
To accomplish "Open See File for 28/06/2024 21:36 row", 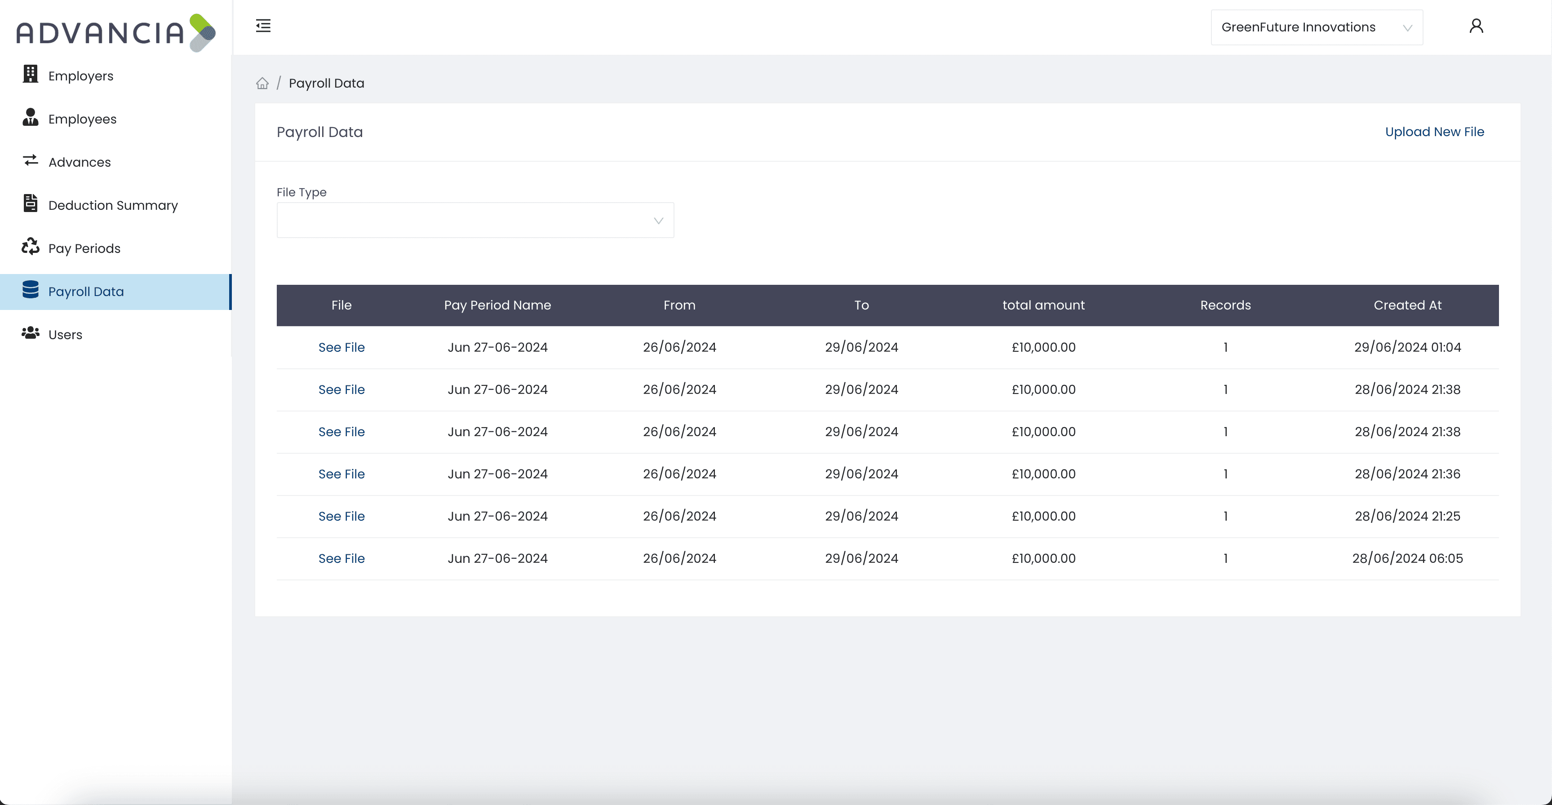I will (x=341, y=474).
